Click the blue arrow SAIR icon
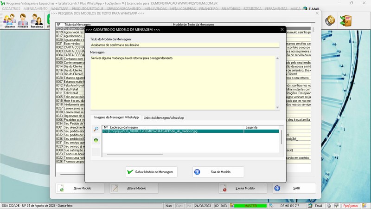Screen dimensions: 371x209 [277, 188]
